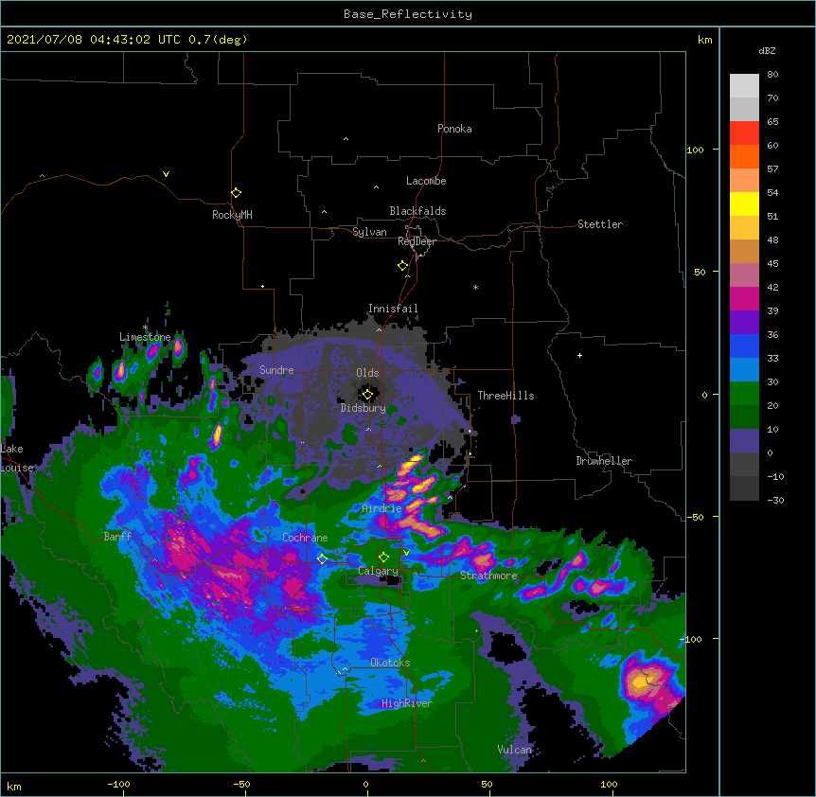Click the -100 tick on the horizontal axis
The image size is (816, 797).
click(118, 784)
